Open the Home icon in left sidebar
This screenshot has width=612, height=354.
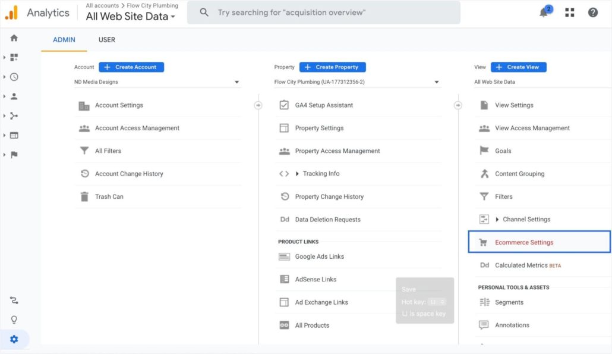click(x=14, y=38)
